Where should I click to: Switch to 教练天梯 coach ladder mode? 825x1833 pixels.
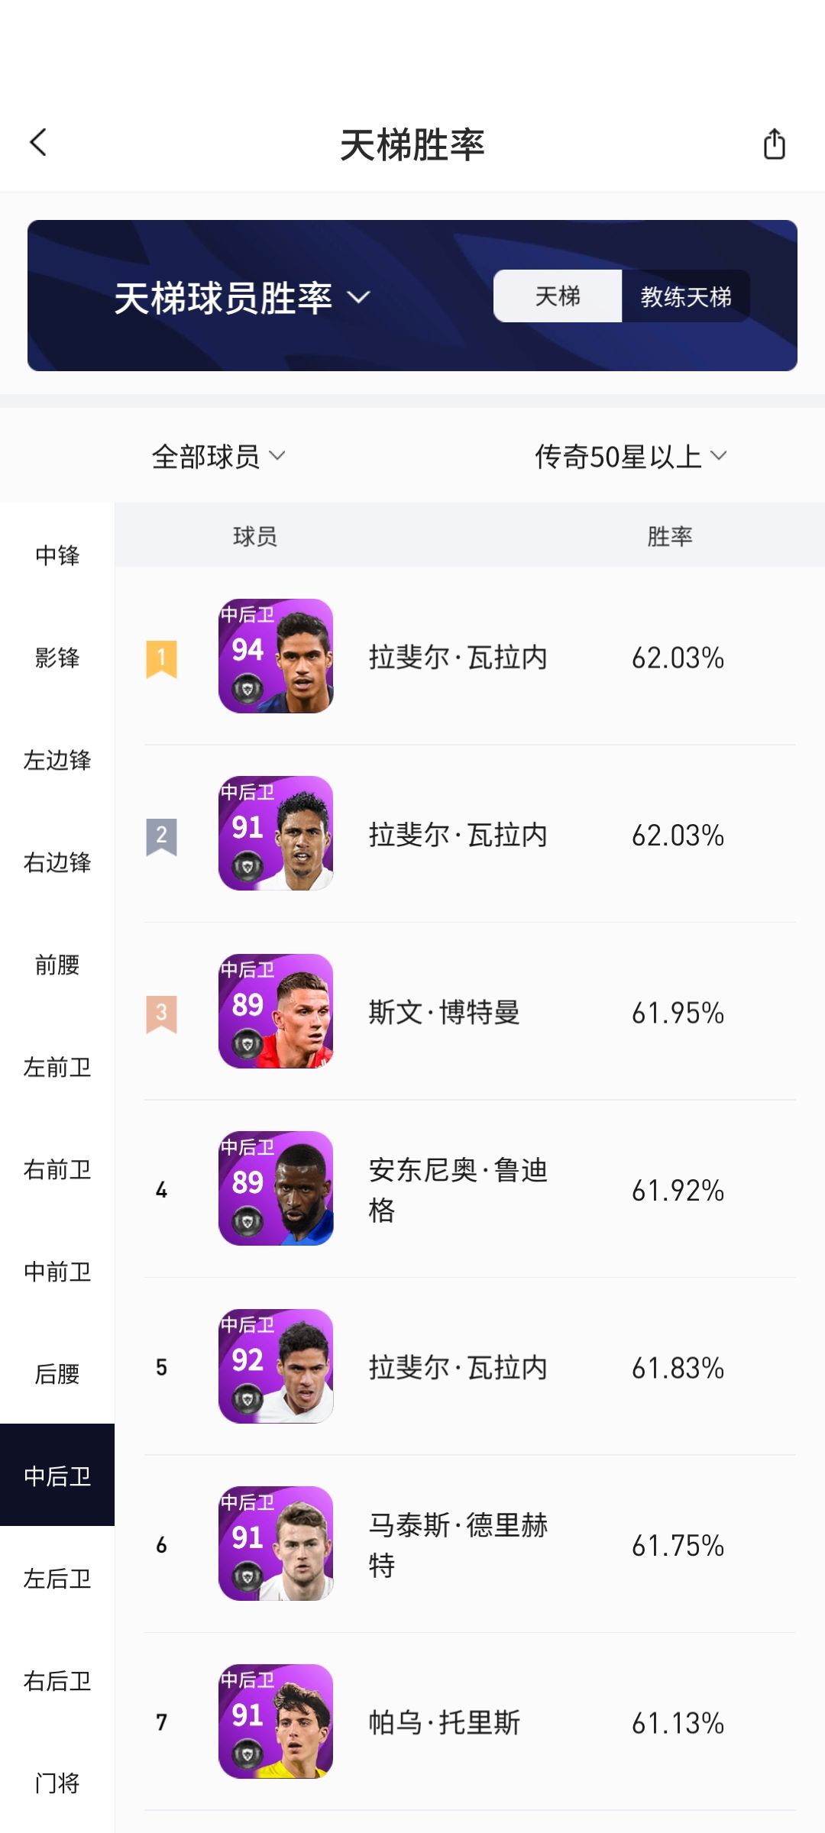685,296
